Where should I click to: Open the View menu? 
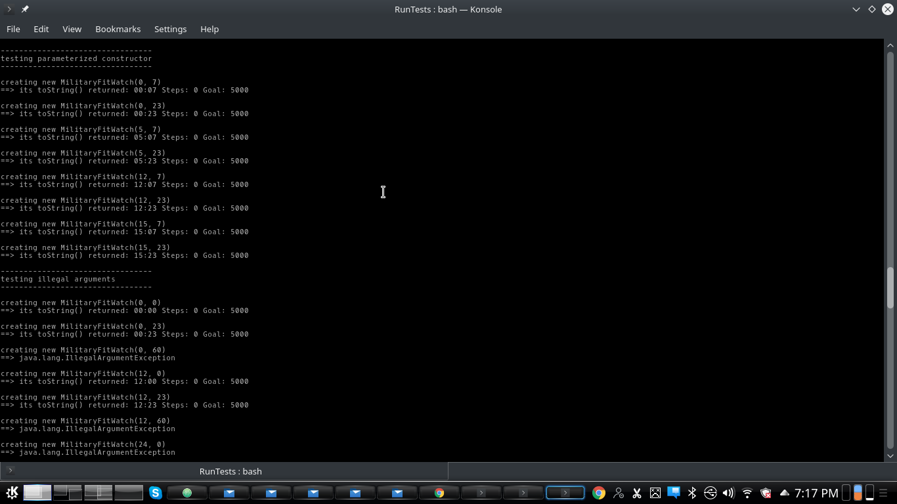[72, 29]
